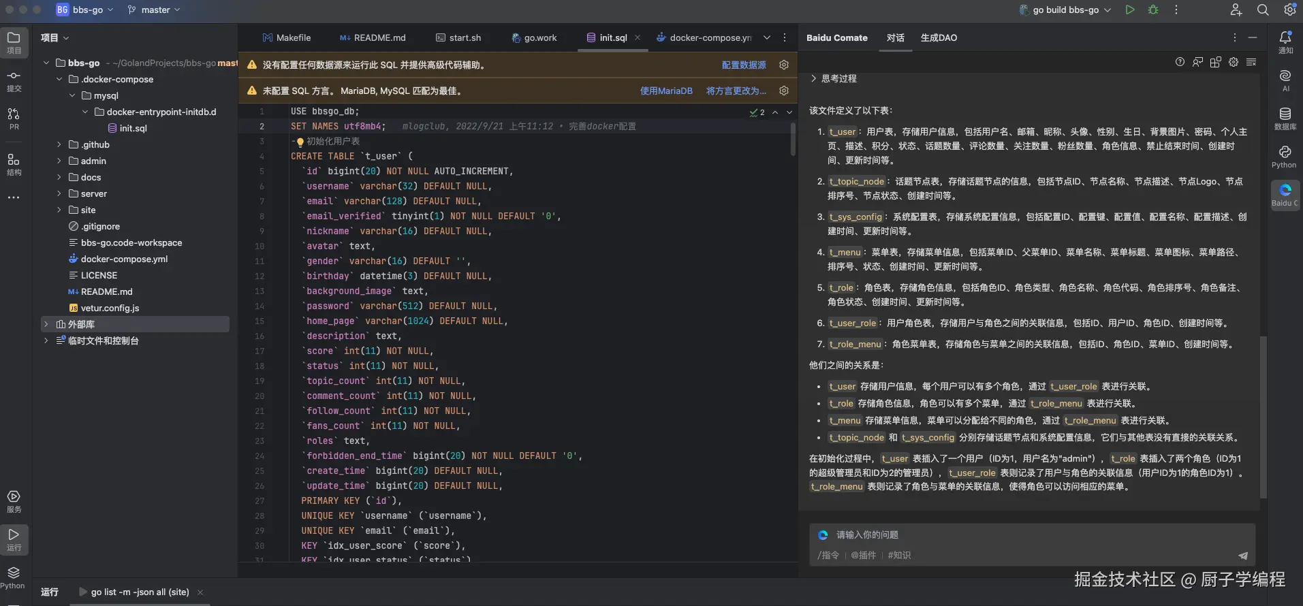Open data source warning settings gear
This screenshot has width=1303, height=606.
click(784, 65)
